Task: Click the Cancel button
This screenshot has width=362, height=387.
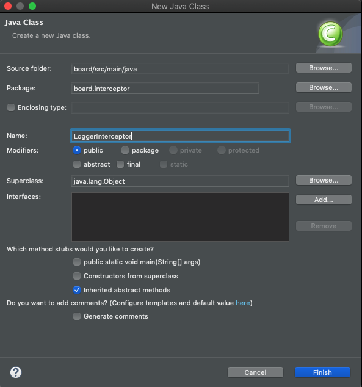Action: click(255, 372)
